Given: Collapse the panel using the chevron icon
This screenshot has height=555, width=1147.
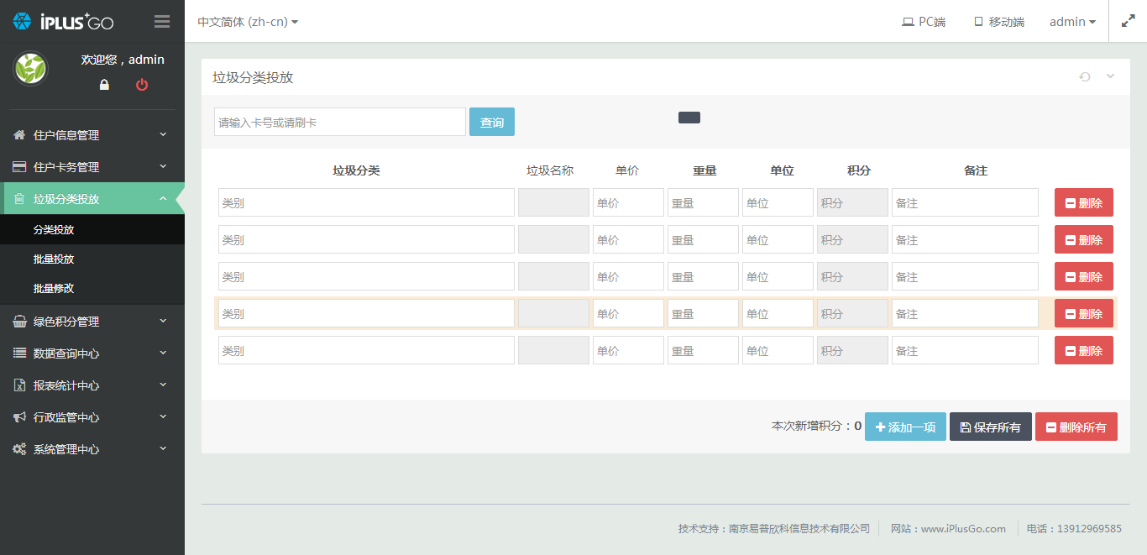Looking at the screenshot, I should click(1110, 77).
